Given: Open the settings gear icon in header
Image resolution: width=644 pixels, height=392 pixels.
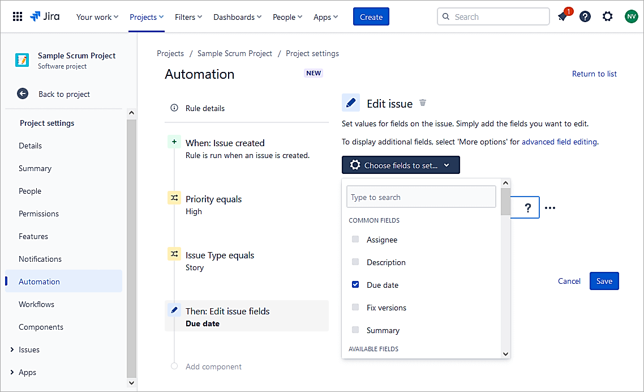Looking at the screenshot, I should click(x=608, y=17).
